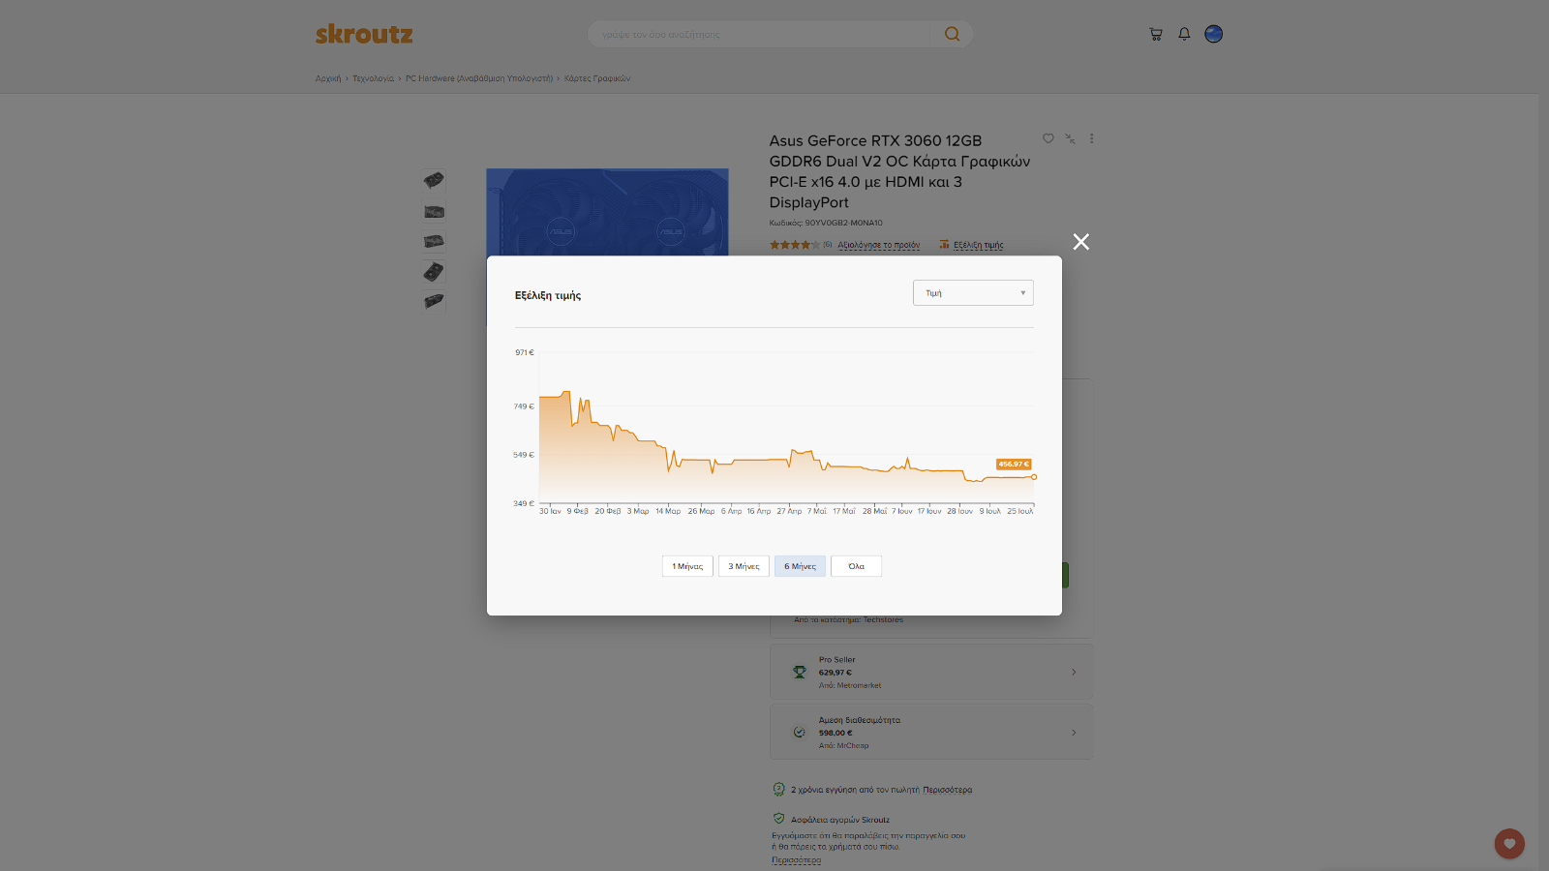Viewport: 1549px width, 871px height.
Task: Click the Κάρτες Γραφικών breadcrumb
Action: tap(597, 78)
